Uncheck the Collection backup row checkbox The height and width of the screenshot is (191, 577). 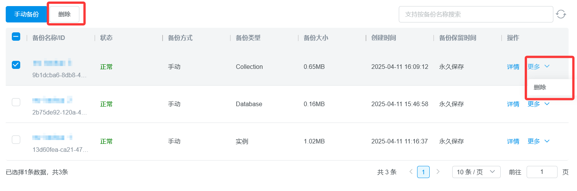click(16, 65)
